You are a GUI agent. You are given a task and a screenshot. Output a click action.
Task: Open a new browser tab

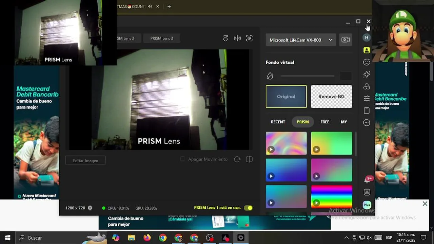pyautogui.click(x=169, y=6)
